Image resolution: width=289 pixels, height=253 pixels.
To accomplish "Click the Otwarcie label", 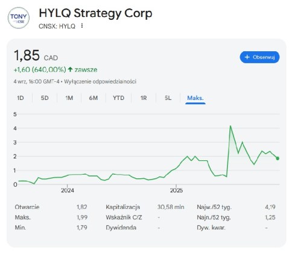I will point(27,207).
